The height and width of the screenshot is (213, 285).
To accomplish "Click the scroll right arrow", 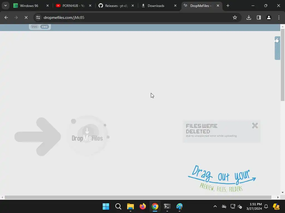I will 278,197.
